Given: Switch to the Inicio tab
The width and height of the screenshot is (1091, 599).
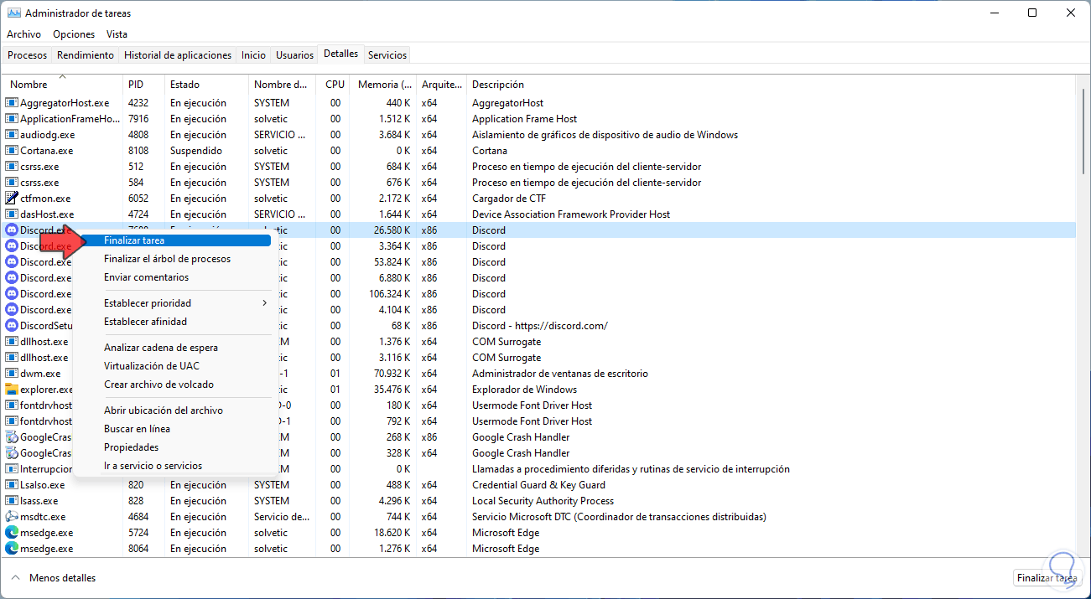Looking at the screenshot, I should tap(253, 55).
